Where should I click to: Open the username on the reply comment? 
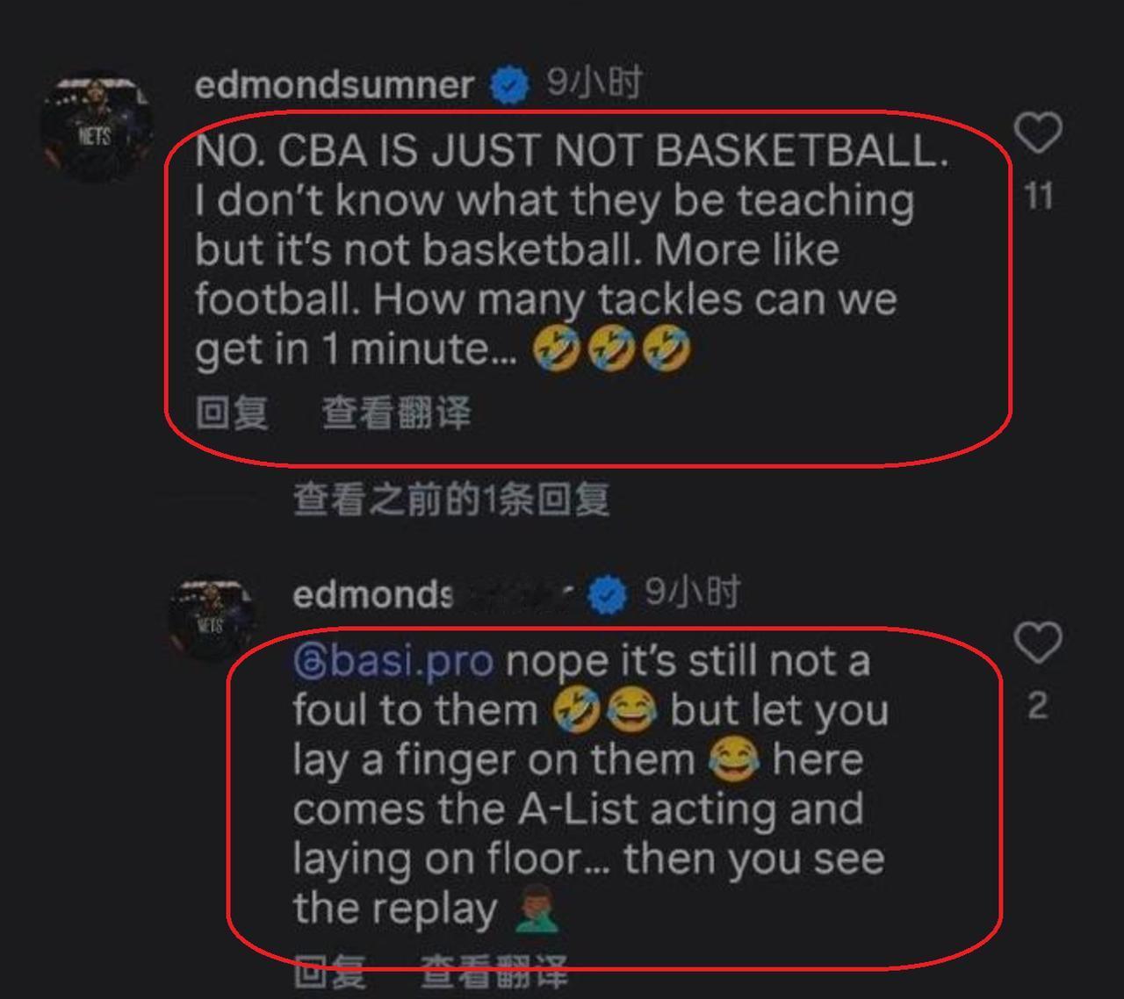point(434,595)
